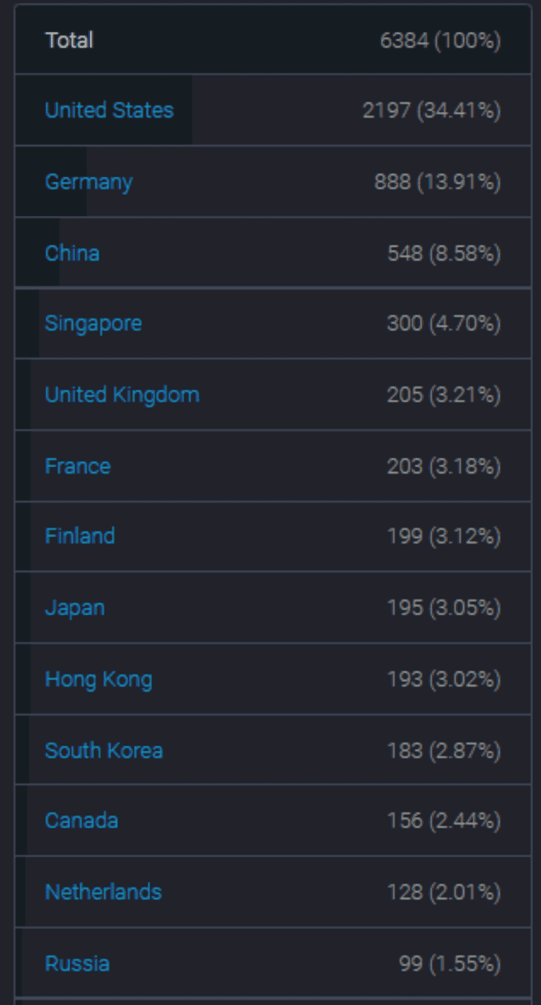The image size is (541, 1005).
Task: Click the France country link
Action: [x=78, y=466]
